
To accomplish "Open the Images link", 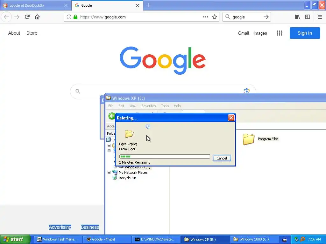I will pyautogui.click(x=260, y=33).
